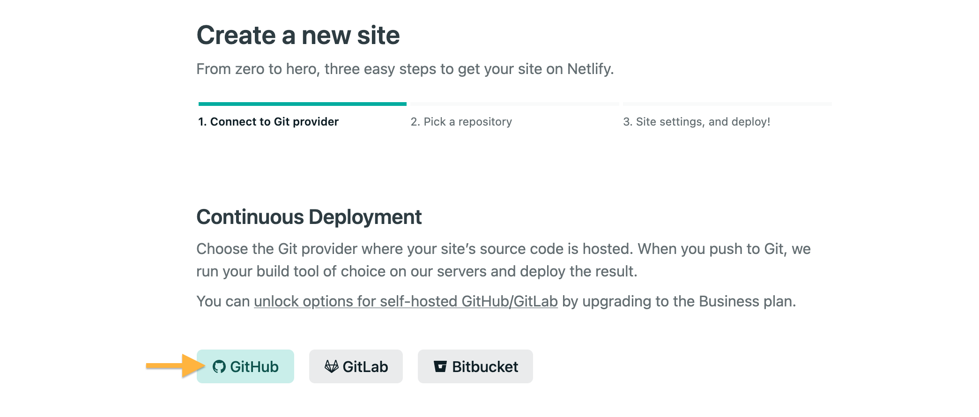Click the grey progress segment above step 2
979x417 pixels.
point(515,104)
